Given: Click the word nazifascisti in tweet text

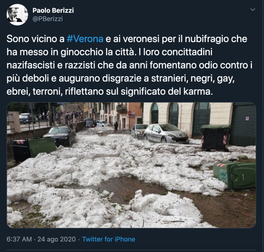Looking at the screenshot, I should point(31,65).
